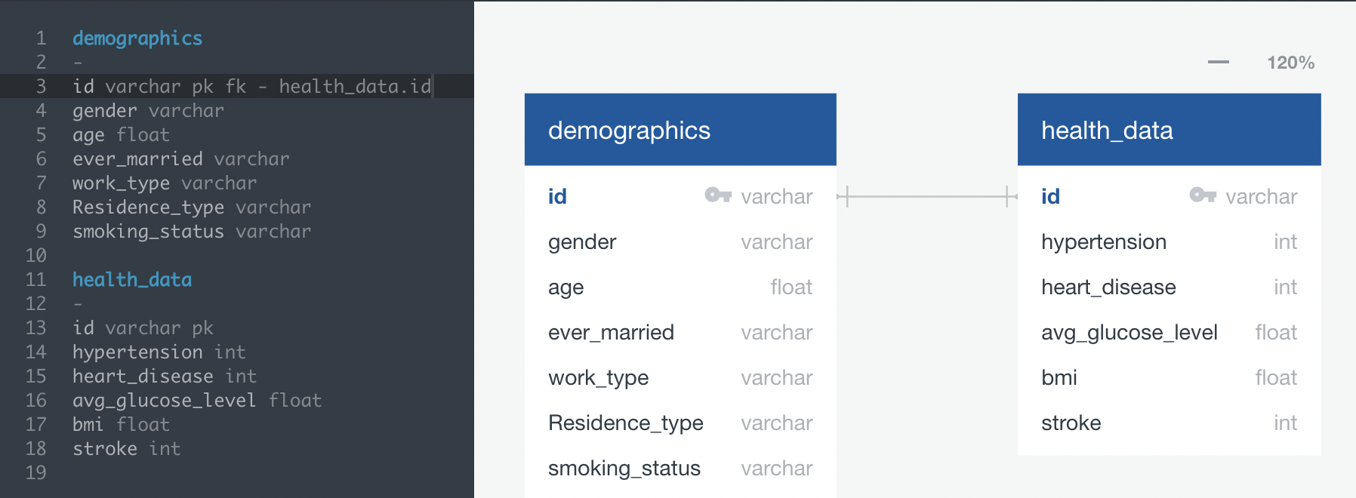Select the health_data table header in diagram
This screenshot has height=498, width=1356.
[1169, 130]
